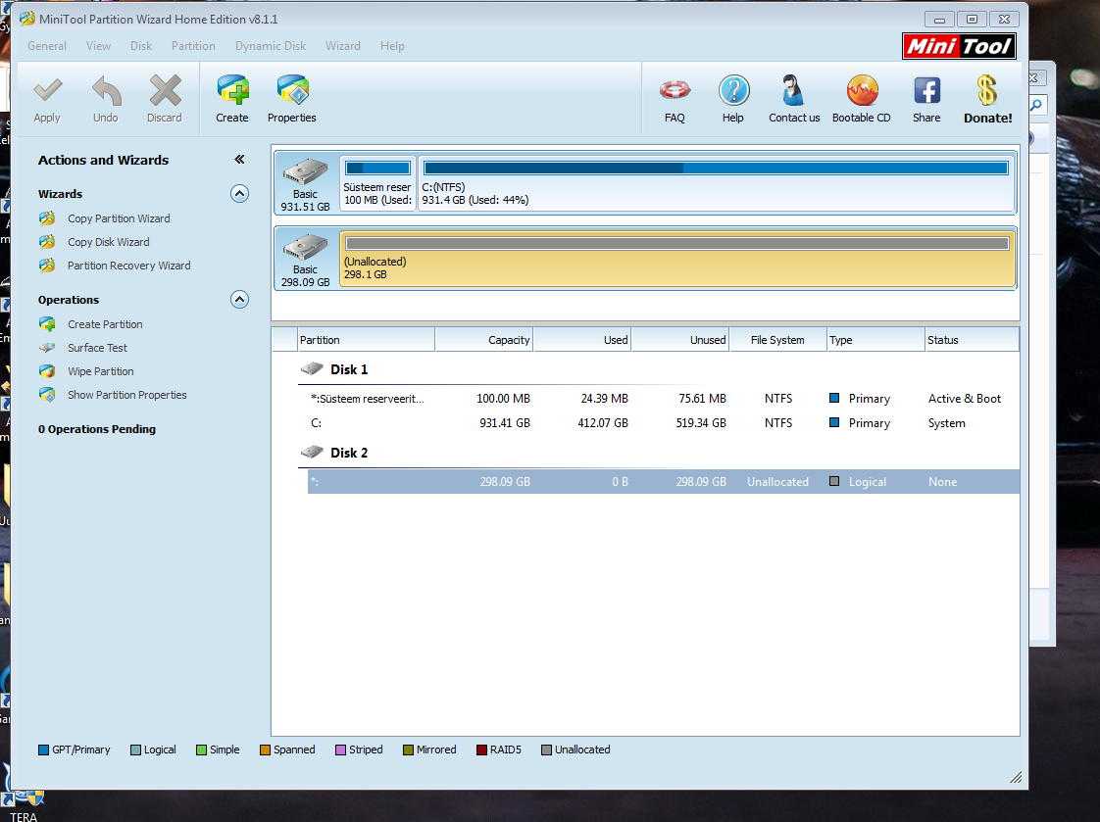The image size is (1100, 822).
Task: Start Partition Recovery Wizard link
Action: (x=129, y=266)
